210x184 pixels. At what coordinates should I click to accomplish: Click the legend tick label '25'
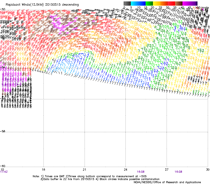[x=160, y=8]
